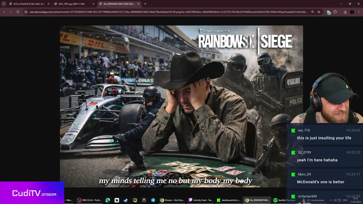Open the taskbar clock and date
The width and height of the screenshot is (363, 204).
point(355,200)
